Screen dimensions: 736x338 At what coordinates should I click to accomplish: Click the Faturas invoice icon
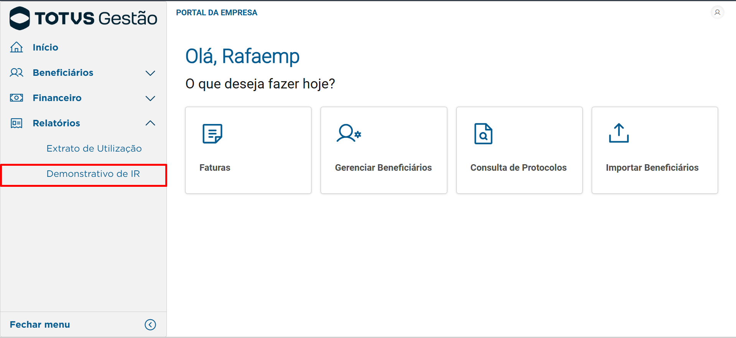point(212,134)
